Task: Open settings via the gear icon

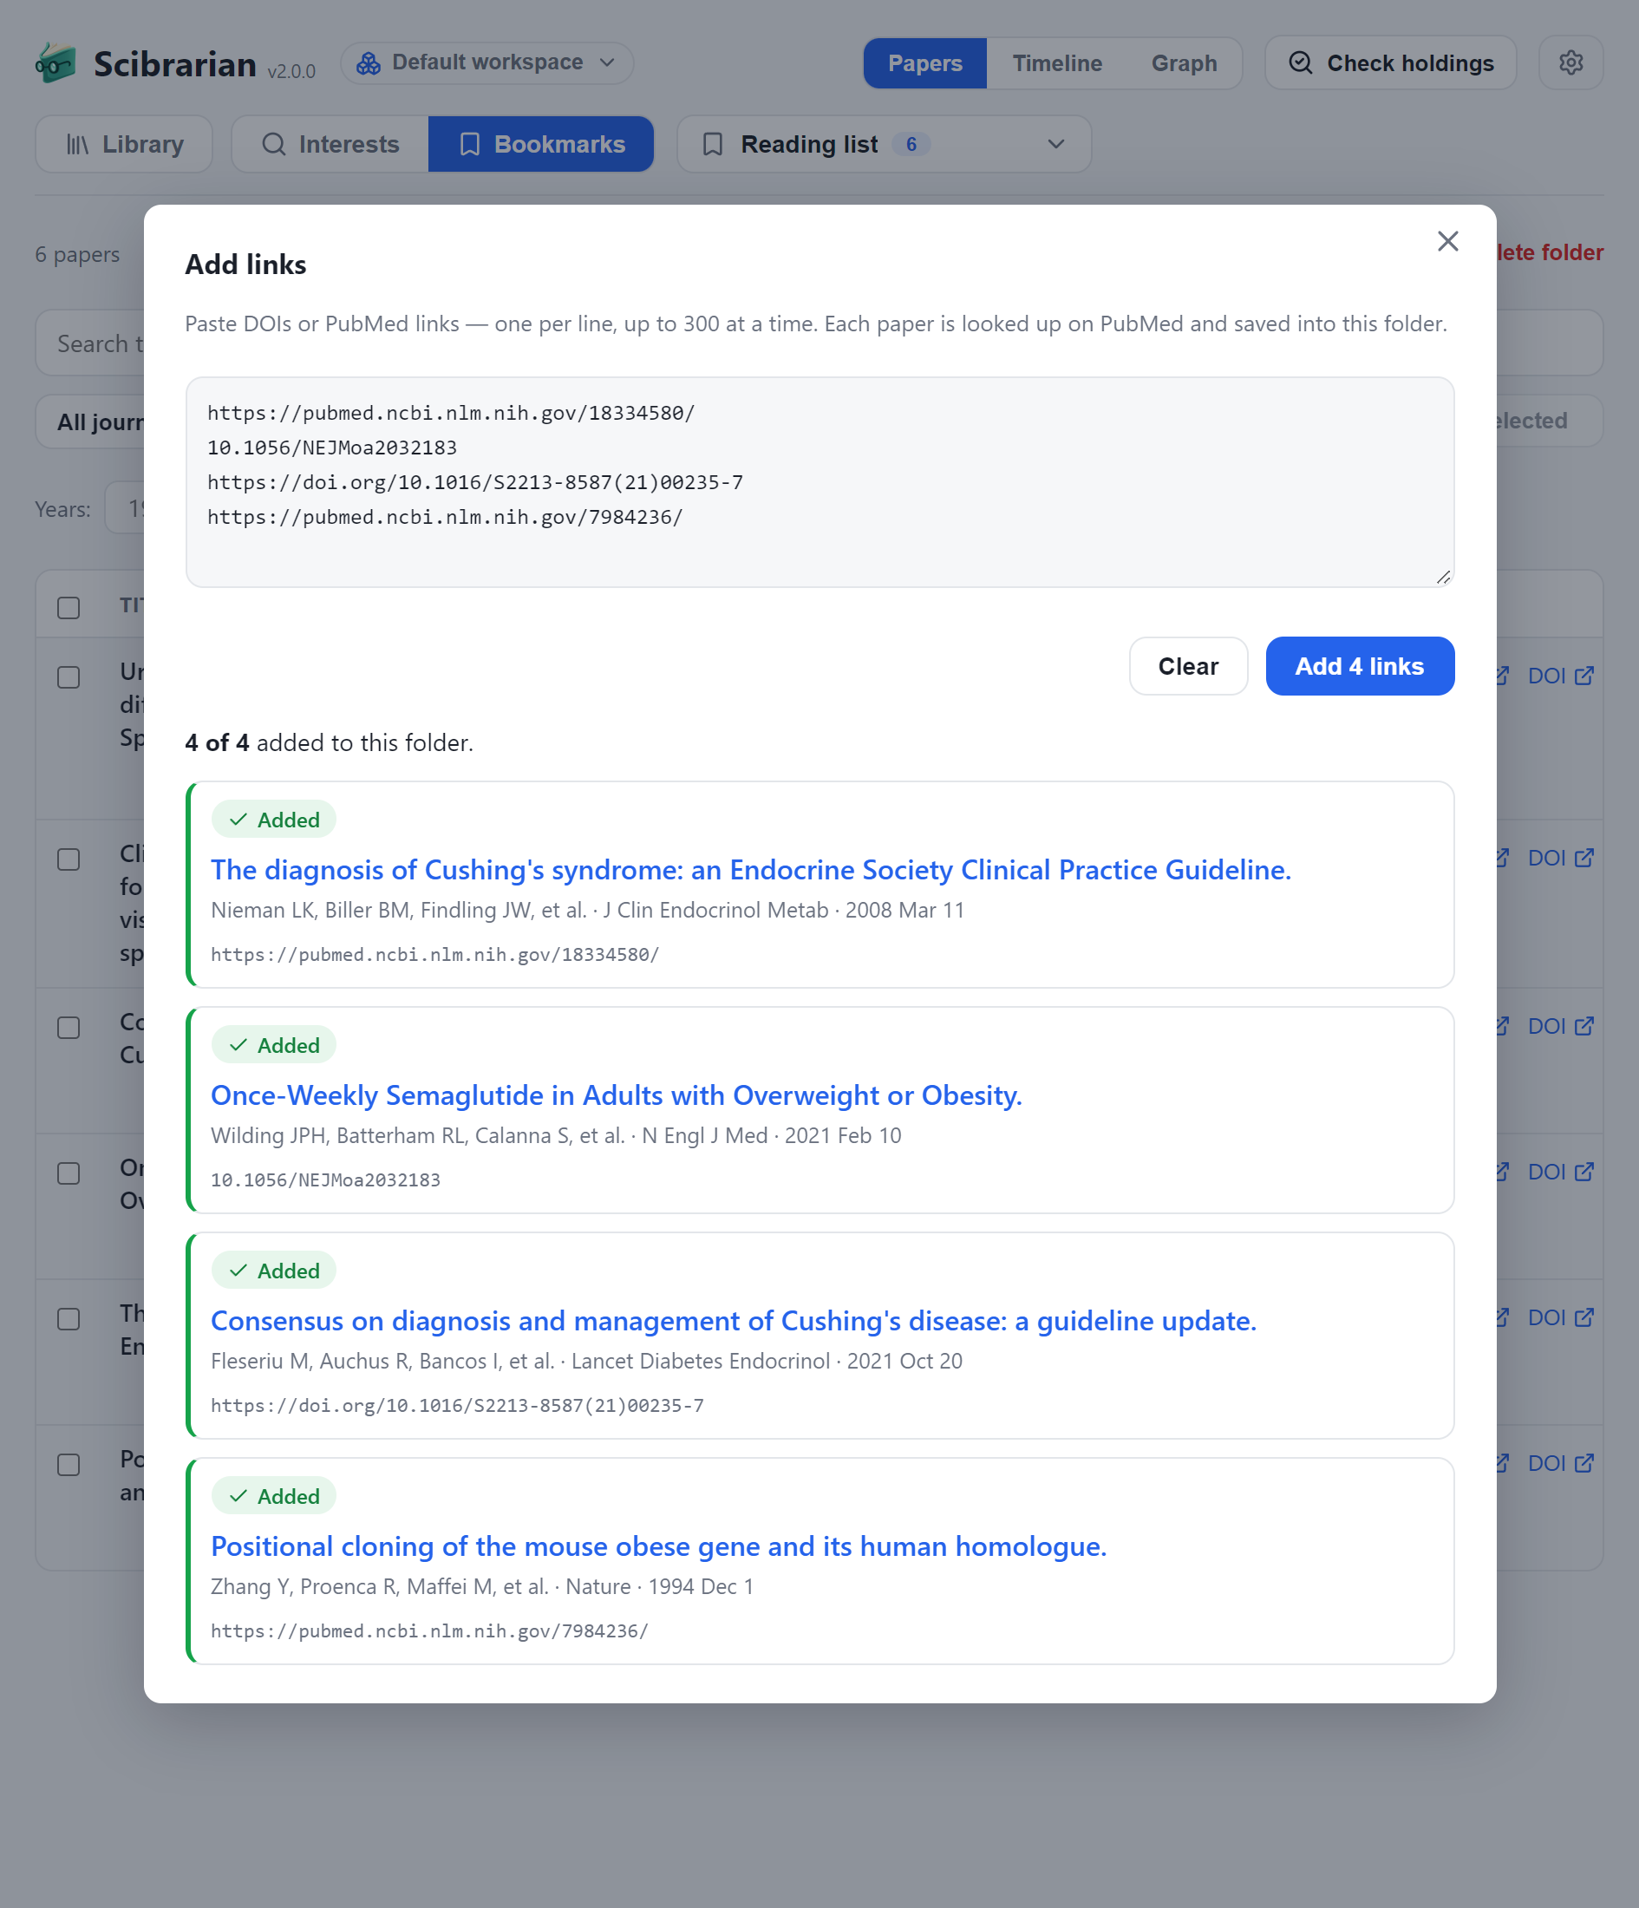Action: click(x=1570, y=62)
